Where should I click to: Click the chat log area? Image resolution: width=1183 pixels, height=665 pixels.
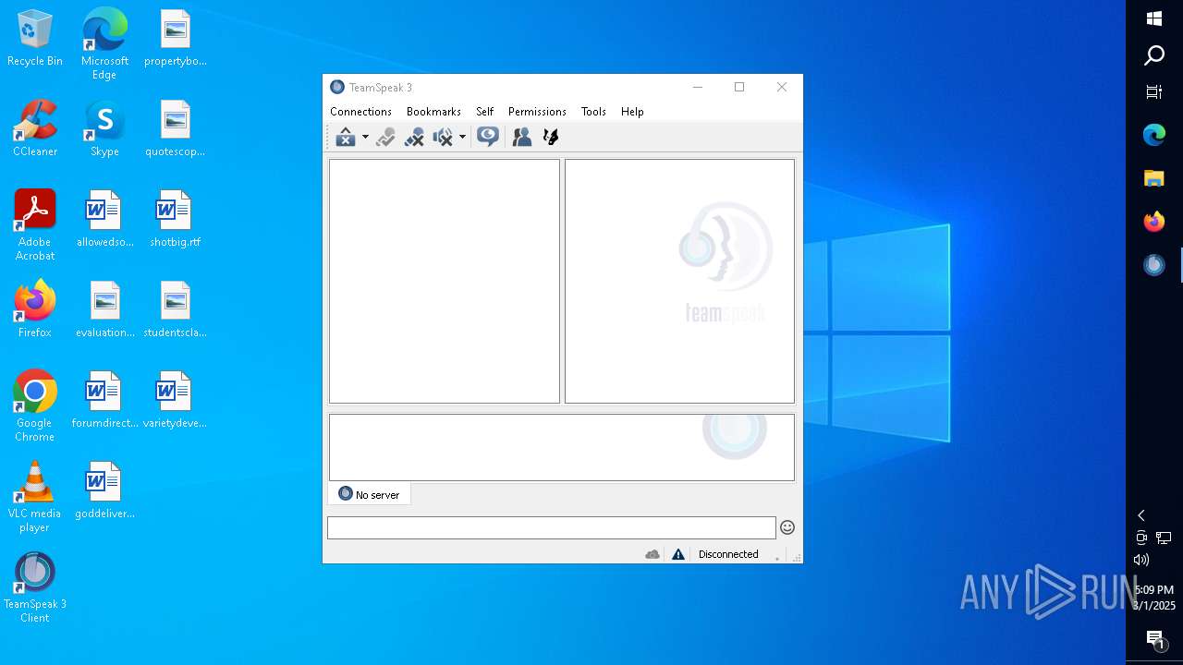561,447
